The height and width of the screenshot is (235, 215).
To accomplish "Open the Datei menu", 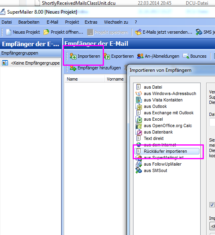I will click(x=7, y=22).
